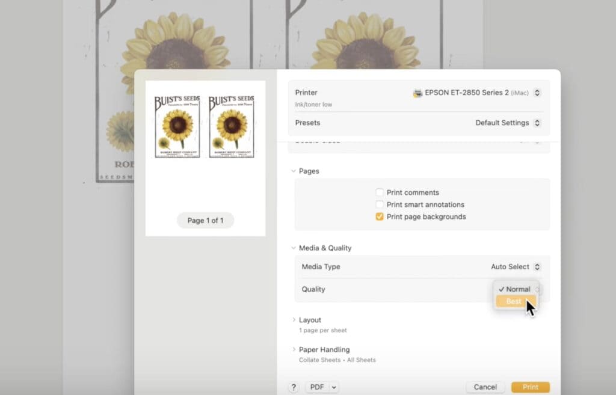Expand the Paper Handling section

(x=294, y=349)
